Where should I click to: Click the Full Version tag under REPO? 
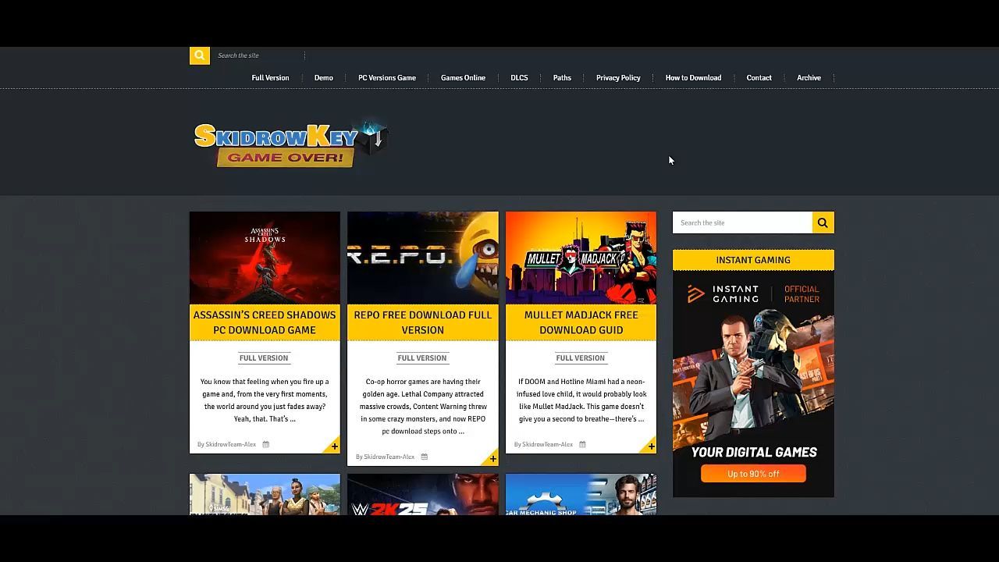point(422,358)
